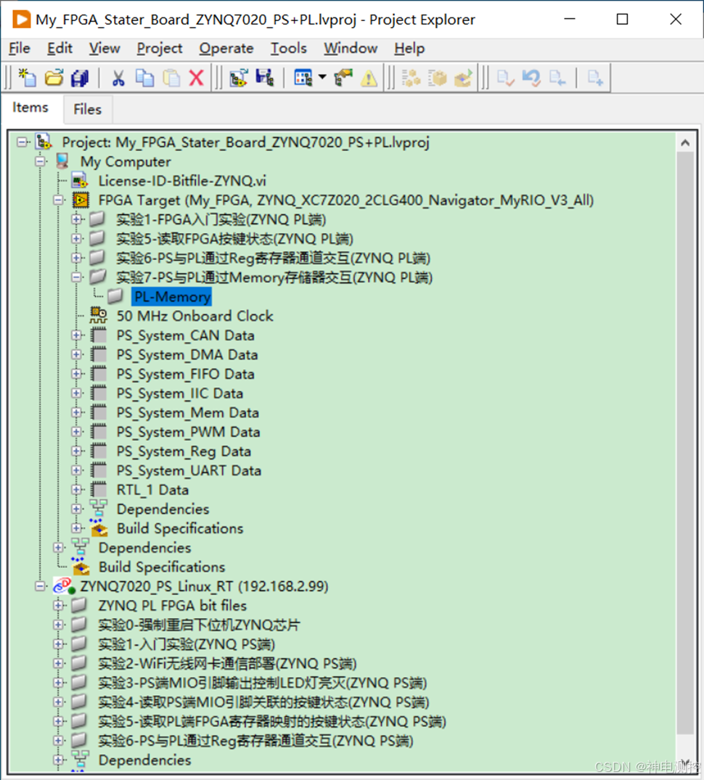704x780 pixels.
Task: Collapse the 实验7 Memory存储器交互 folder
Action: pos(76,277)
